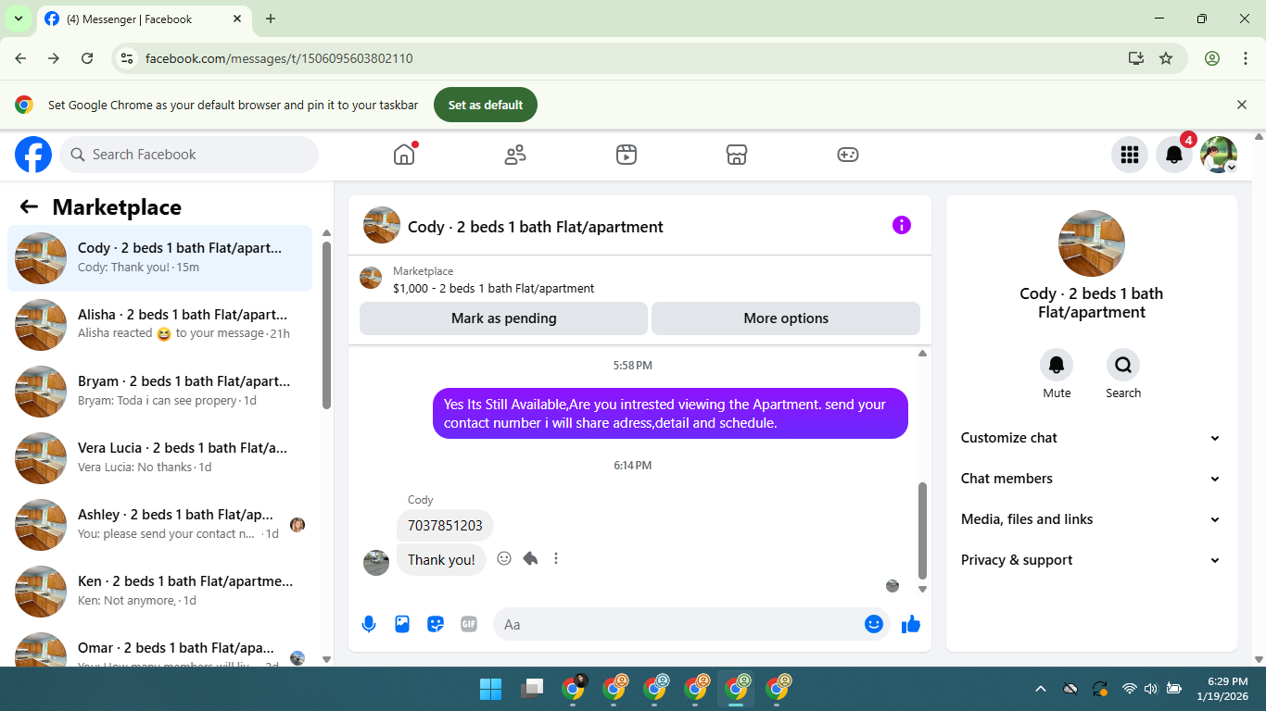Open Windows Start menu
Screen dimensions: 1266x711
coord(490,689)
